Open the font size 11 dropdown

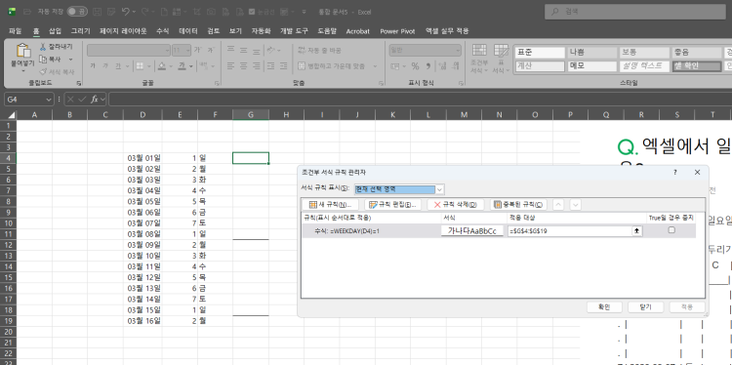pos(188,50)
